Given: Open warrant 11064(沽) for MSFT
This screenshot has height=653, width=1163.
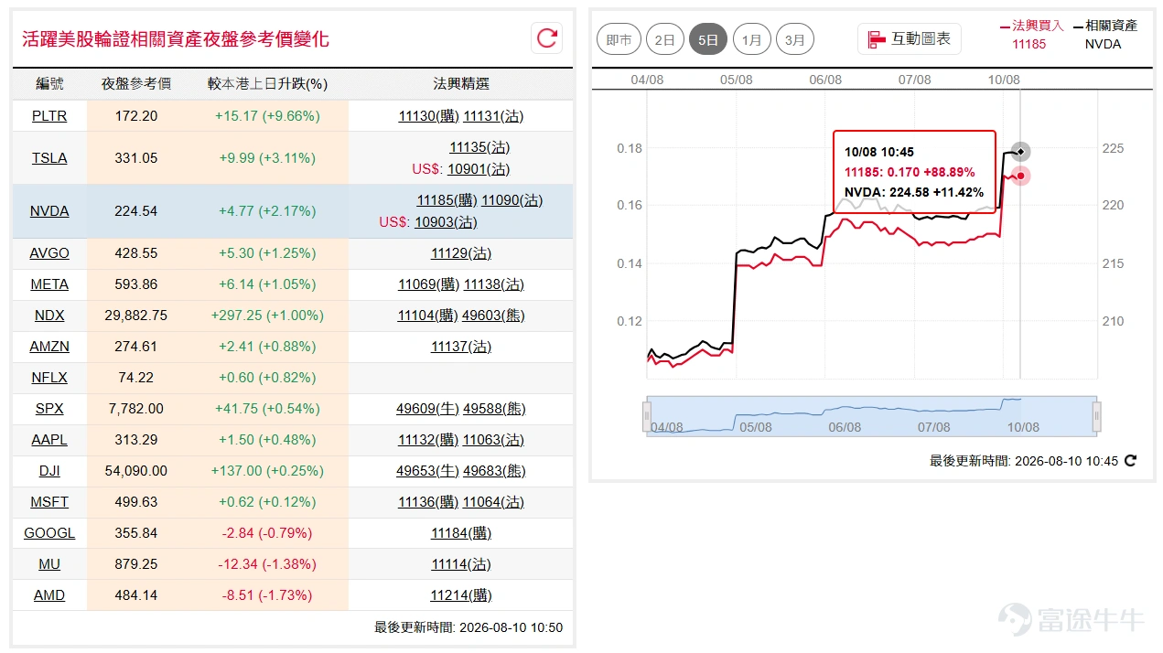Looking at the screenshot, I should [x=493, y=502].
